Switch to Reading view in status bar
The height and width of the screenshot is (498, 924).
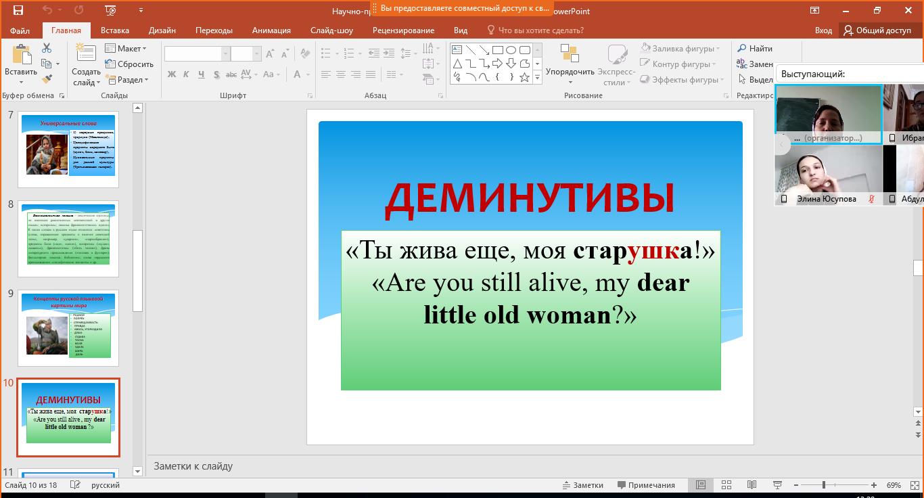point(752,485)
